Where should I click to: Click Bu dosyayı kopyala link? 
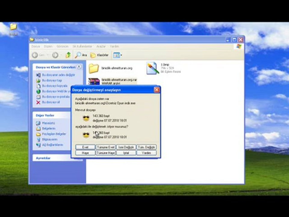(54, 86)
